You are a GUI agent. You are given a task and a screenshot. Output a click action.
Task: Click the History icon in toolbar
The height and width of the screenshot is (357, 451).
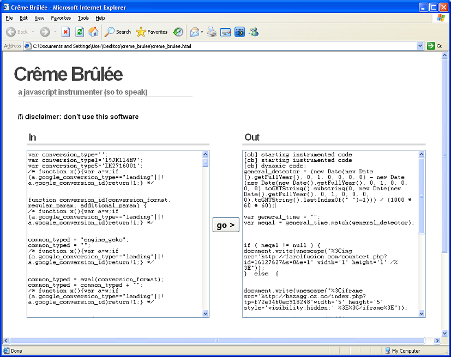coord(178,32)
